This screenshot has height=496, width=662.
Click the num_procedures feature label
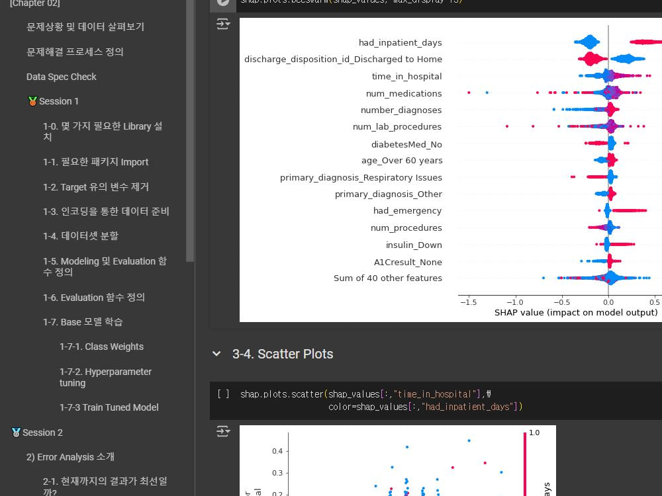click(x=406, y=227)
